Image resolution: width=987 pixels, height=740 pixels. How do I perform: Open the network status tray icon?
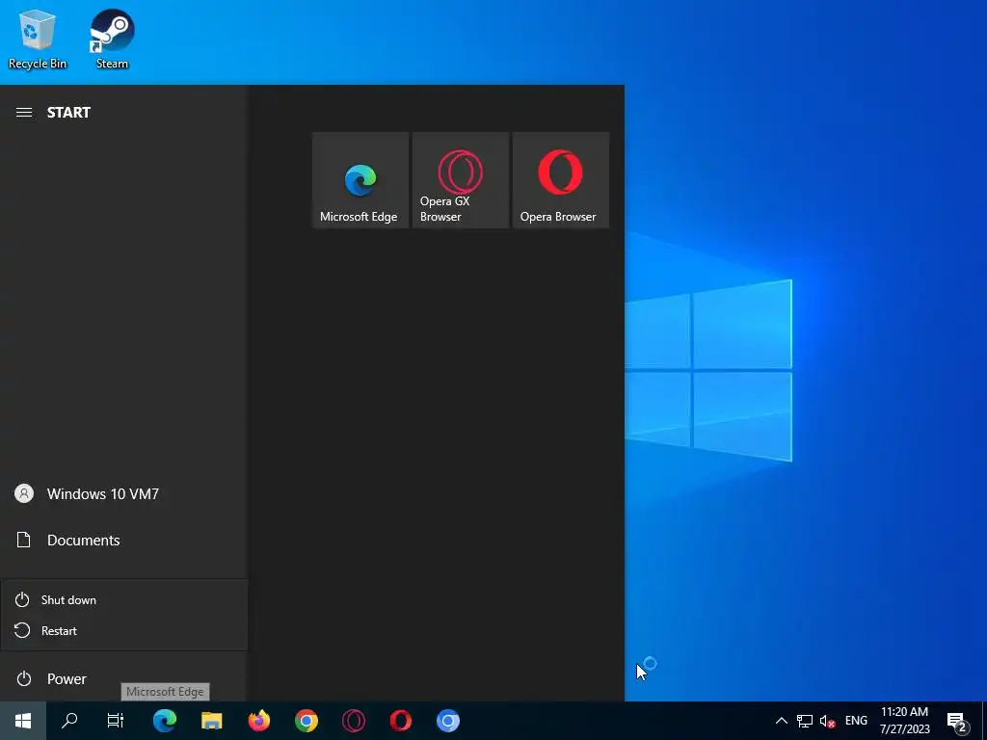805,721
